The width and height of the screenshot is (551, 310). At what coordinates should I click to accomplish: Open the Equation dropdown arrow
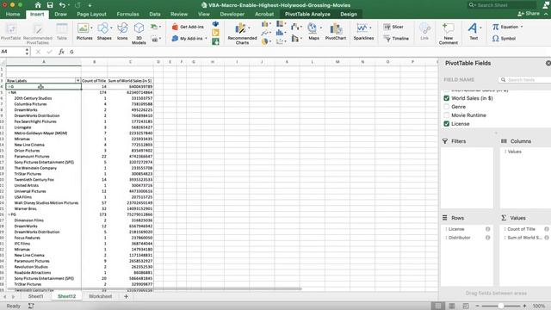[x=522, y=27]
